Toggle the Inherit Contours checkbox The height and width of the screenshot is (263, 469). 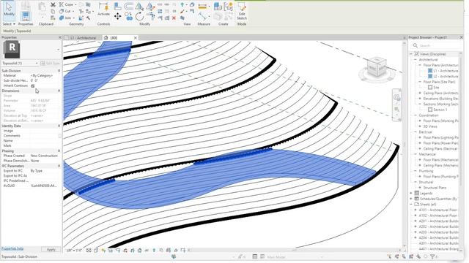pyautogui.click(x=33, y=85)
